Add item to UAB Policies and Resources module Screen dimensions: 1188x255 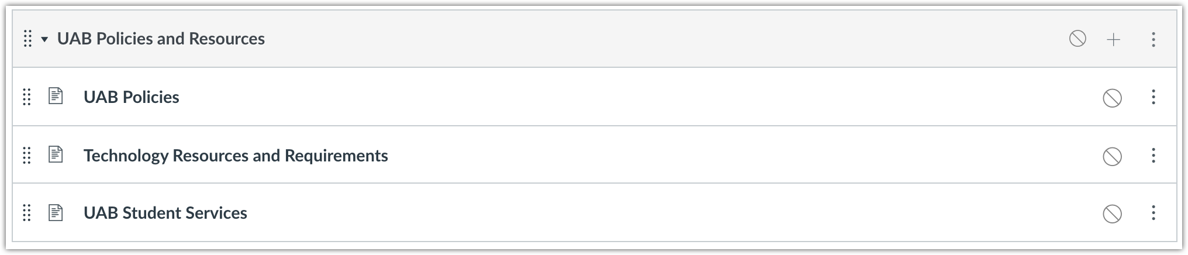point(1113,39)
